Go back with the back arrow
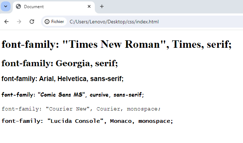The height and width of the screenshot is (143, 243). (6, 22)
